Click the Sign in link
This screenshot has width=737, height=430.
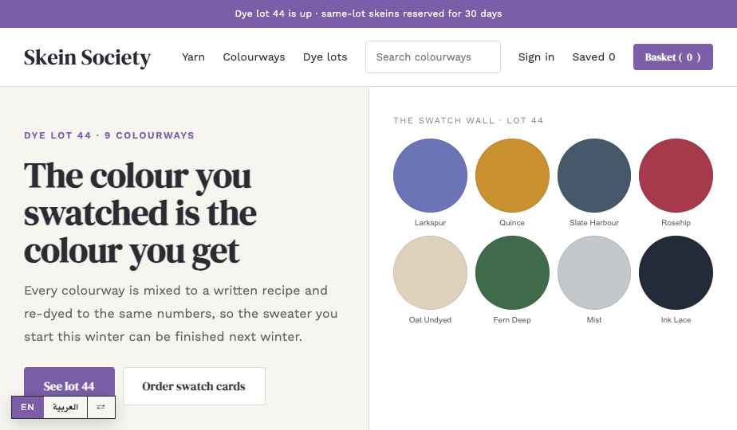tap(536, 57)
